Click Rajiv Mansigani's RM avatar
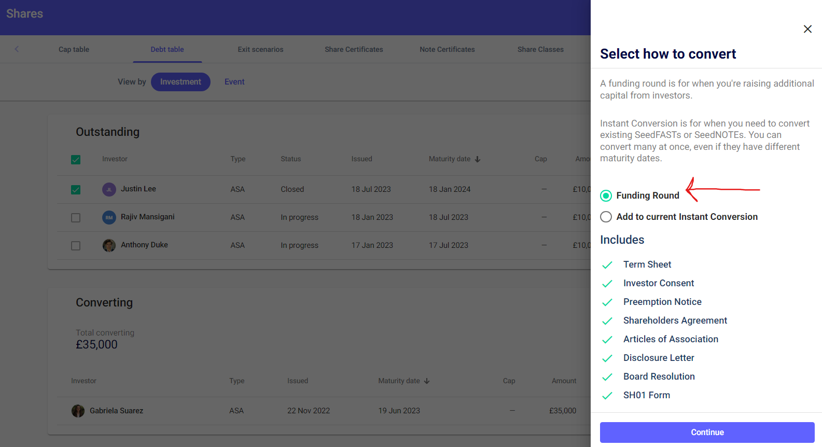 [109, 217]
